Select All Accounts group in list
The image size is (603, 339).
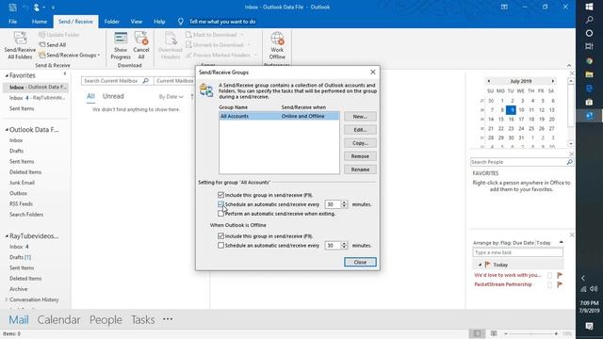[x=279, y=116]
